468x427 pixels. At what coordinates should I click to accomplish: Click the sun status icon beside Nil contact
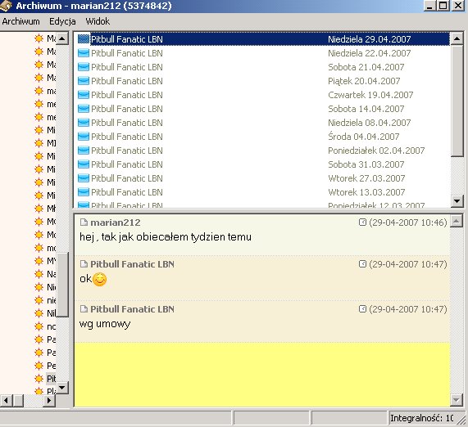point(39,313)
